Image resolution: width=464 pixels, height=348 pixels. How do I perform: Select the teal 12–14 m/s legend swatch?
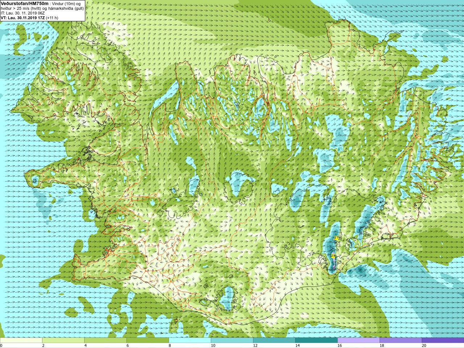pos(274,340)
